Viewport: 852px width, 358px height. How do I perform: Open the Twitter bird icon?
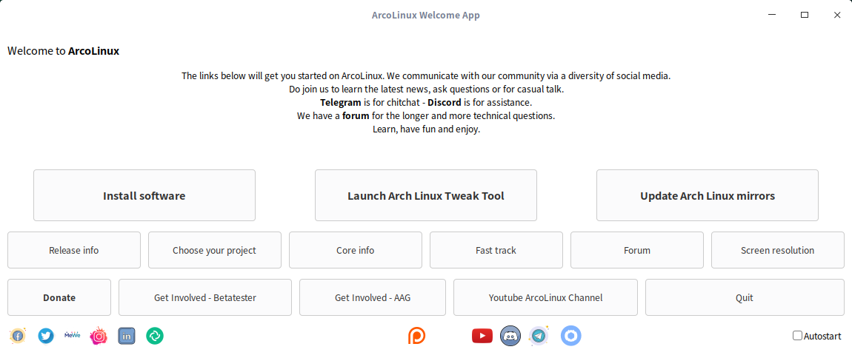(x=46, y=336)
